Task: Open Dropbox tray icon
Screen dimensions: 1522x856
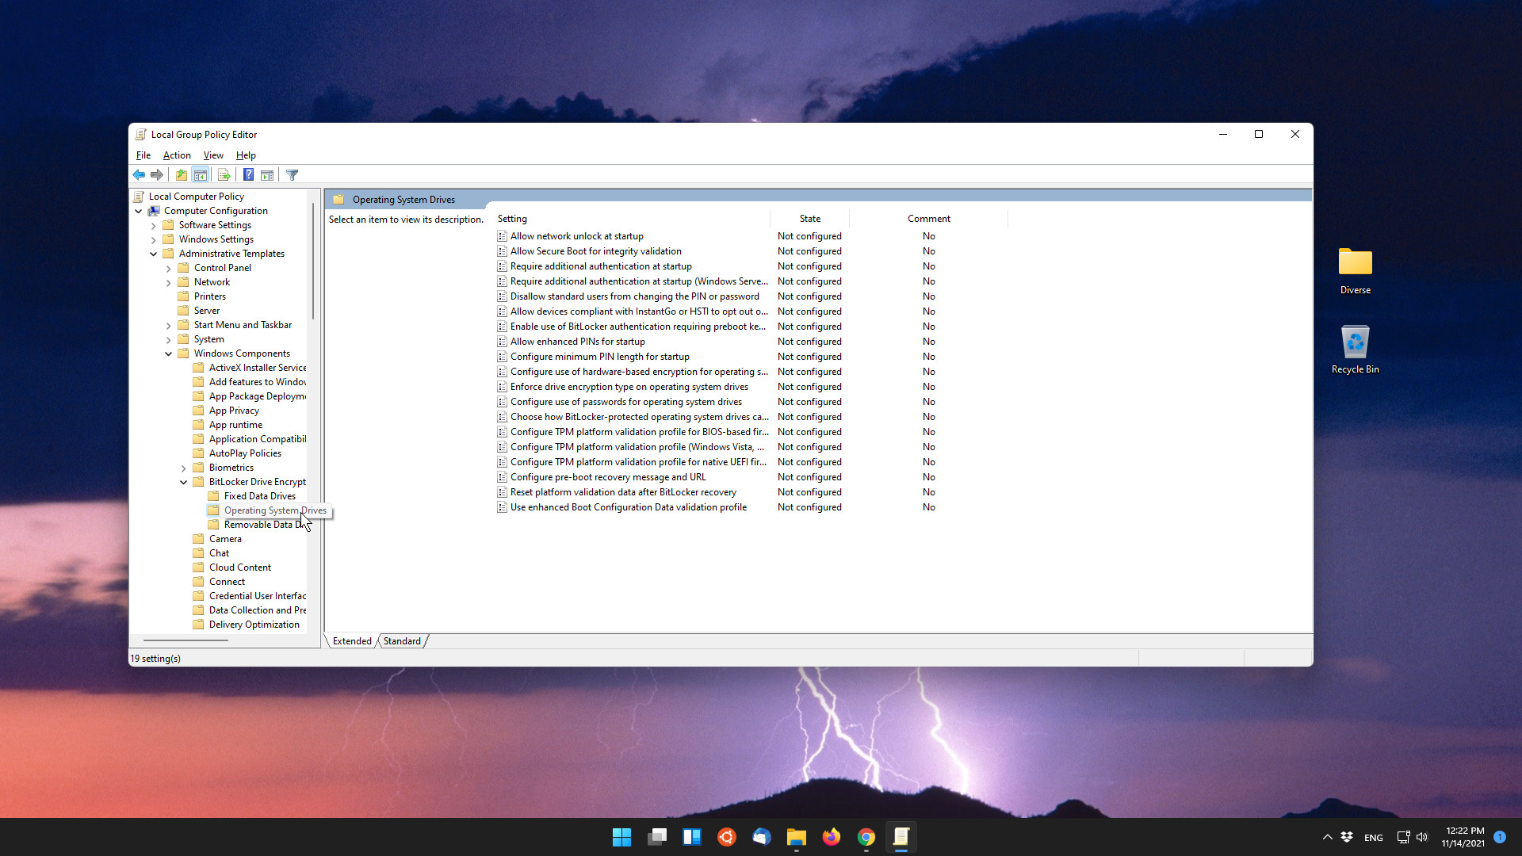Action: (x=1347, y=837)
